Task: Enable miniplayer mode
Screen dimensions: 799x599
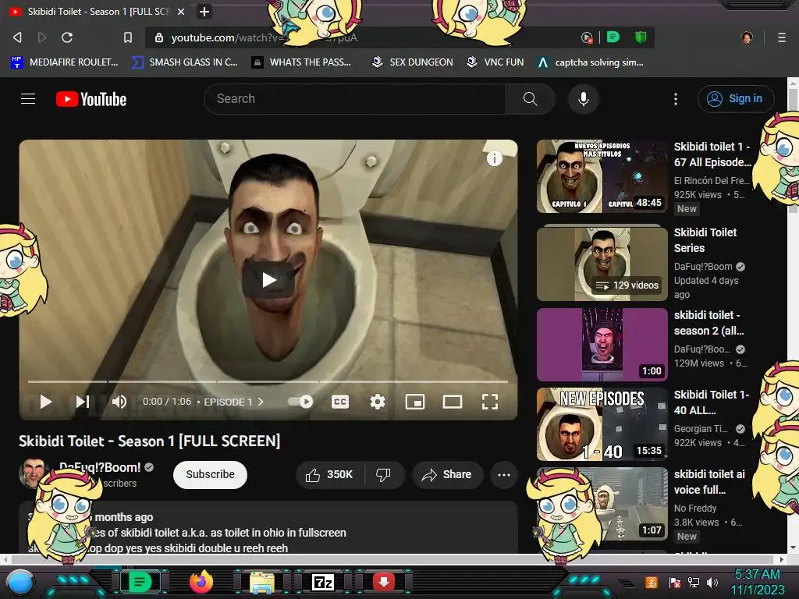Action: coord(415,402)
